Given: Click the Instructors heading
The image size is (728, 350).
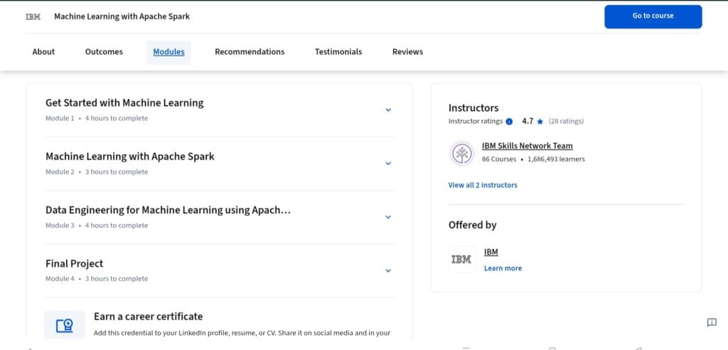Looking at the screenshot, I should pos(473,108).
